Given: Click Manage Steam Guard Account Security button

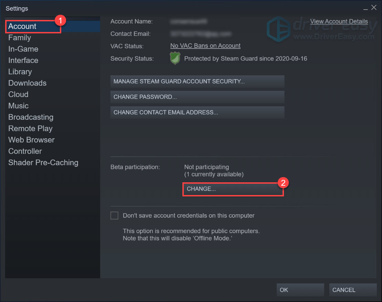Looking at the screenshot, I should pyautogui.click(x=197, y=81).
